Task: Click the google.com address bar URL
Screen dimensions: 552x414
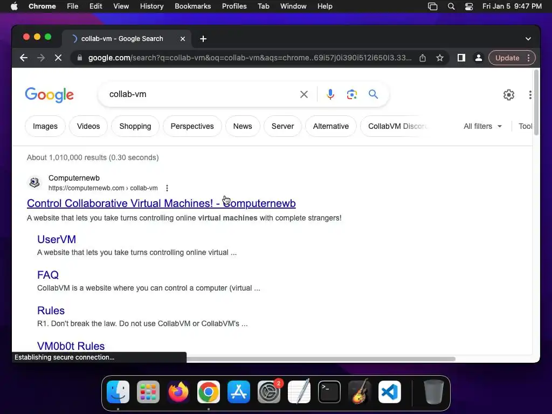Action: [x=250, y=58]
